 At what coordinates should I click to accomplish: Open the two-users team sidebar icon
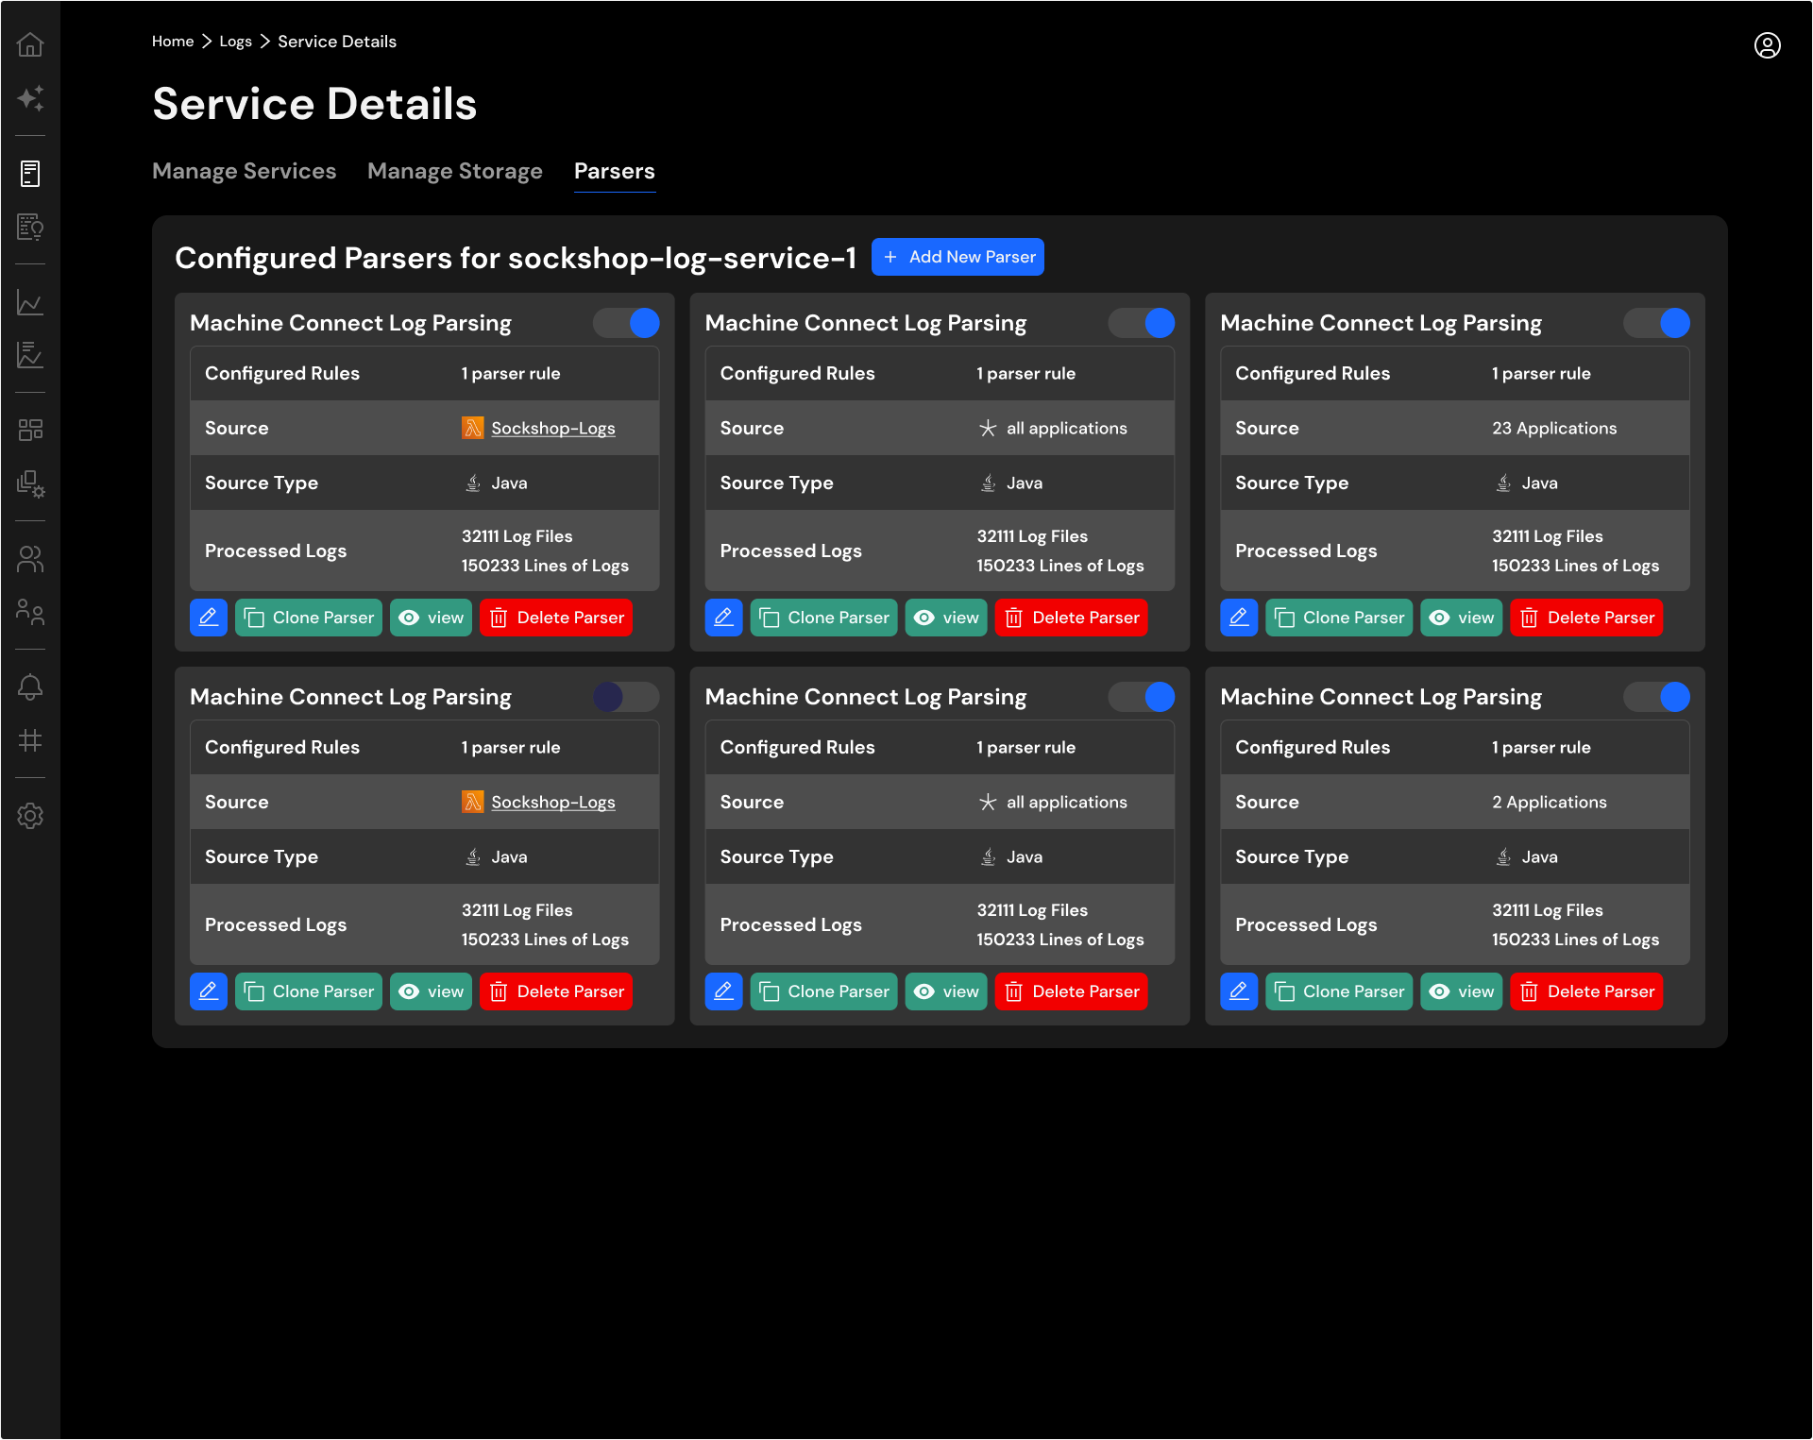(30, 559)
